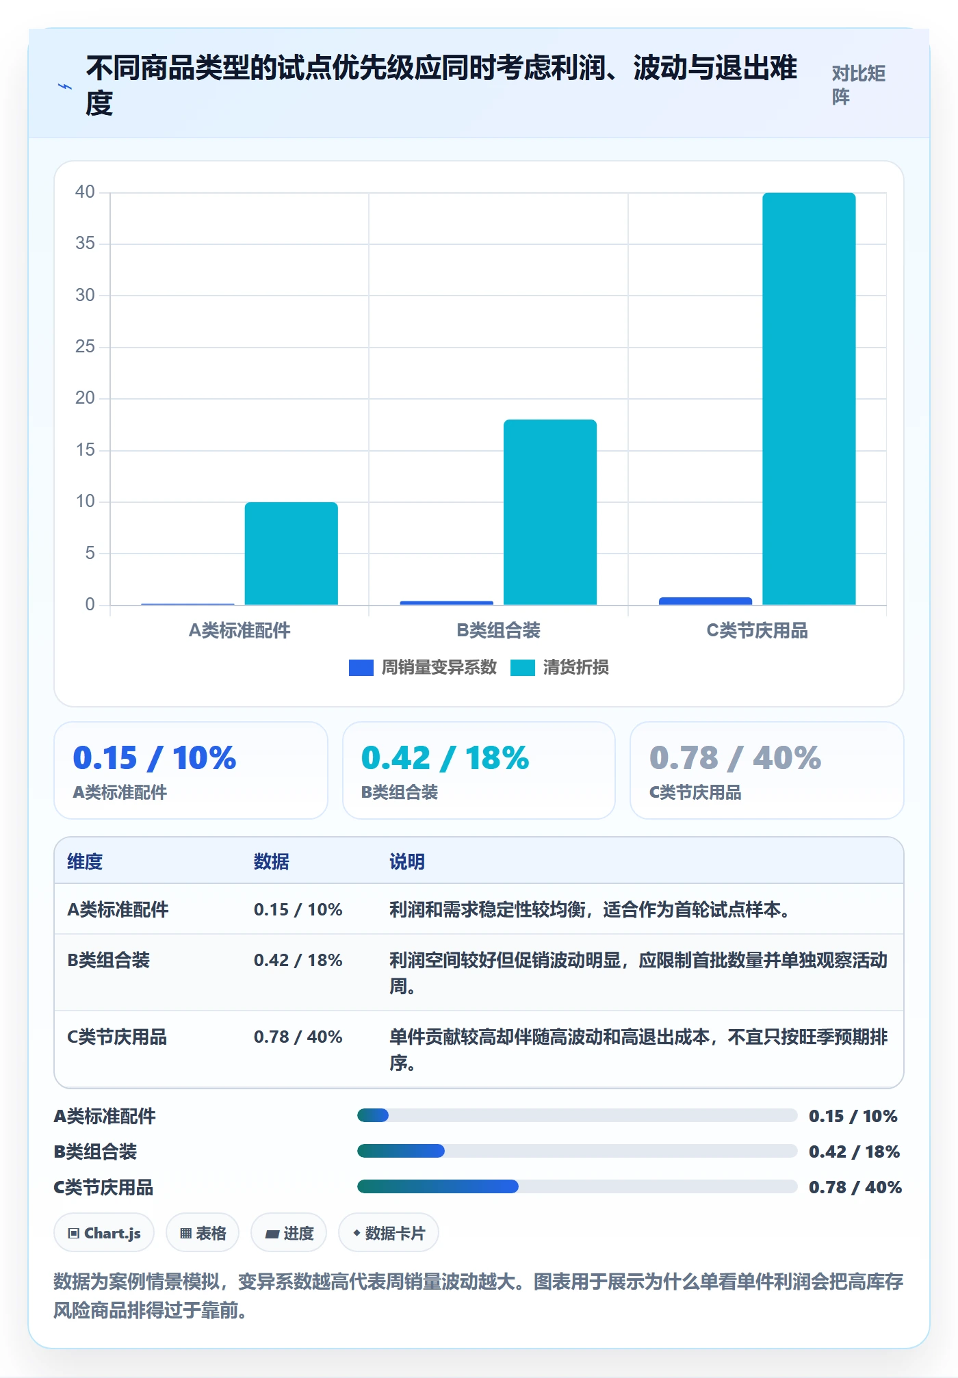Click the C类节庆用品 cell in the table
This screenshot has width=958, height=1378.
(x=117, y=1037)
